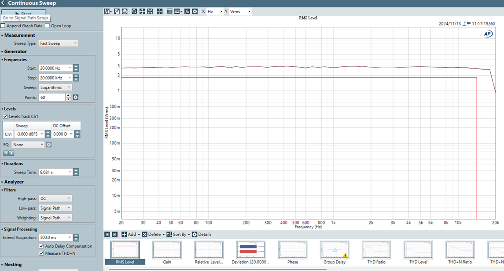This screenshot has height=271, width=504.
Task: Open the Weighting filter dropdown
Action: 55,217
